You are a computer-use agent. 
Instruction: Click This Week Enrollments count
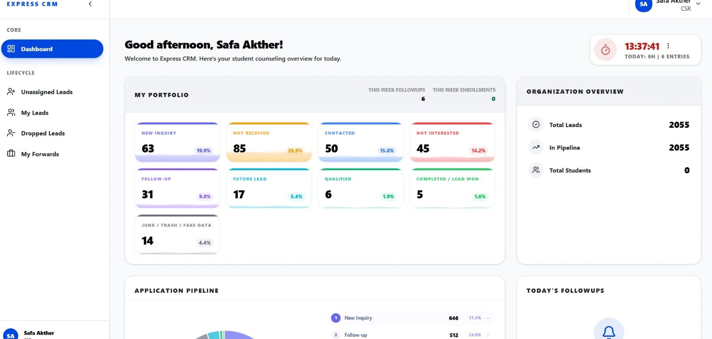click(x=493, y=99)
